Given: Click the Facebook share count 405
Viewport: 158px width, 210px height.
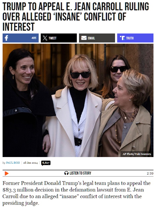Looking at the screenshot, I should click(34, 38).
